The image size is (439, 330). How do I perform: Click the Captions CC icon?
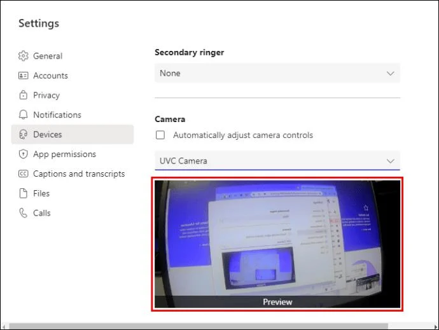coord(24,174)
